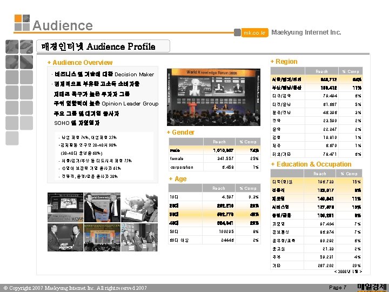Click the 2008 date note under tables
Screen dimensions: 389x292
pos(348,271)
